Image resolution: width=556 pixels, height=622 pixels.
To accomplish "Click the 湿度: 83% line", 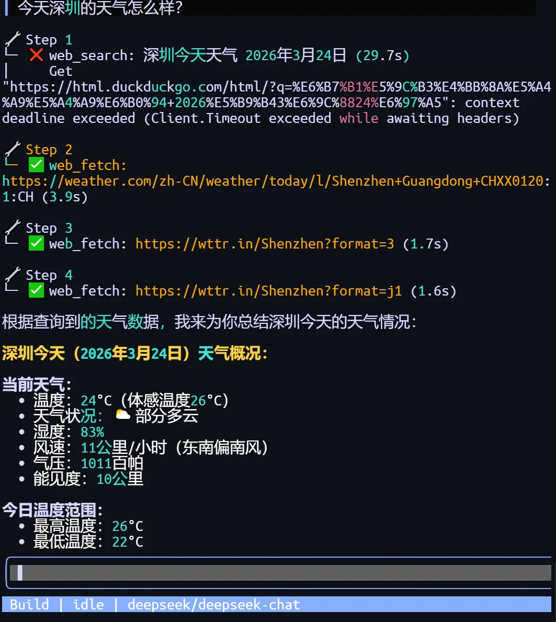I will (69, 432).
